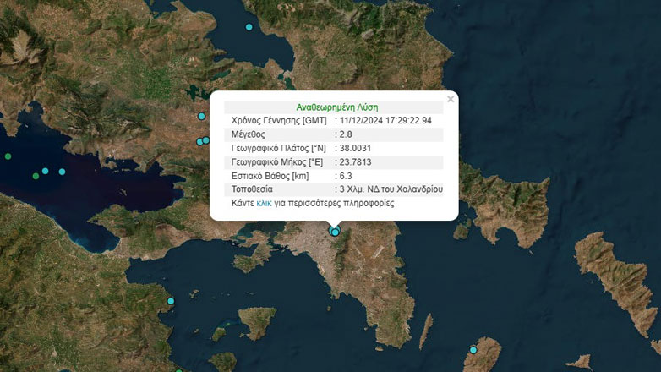661x372 pixels.
Task: Open the earthquake marker below the popup pointer
Action: [335, 232]
